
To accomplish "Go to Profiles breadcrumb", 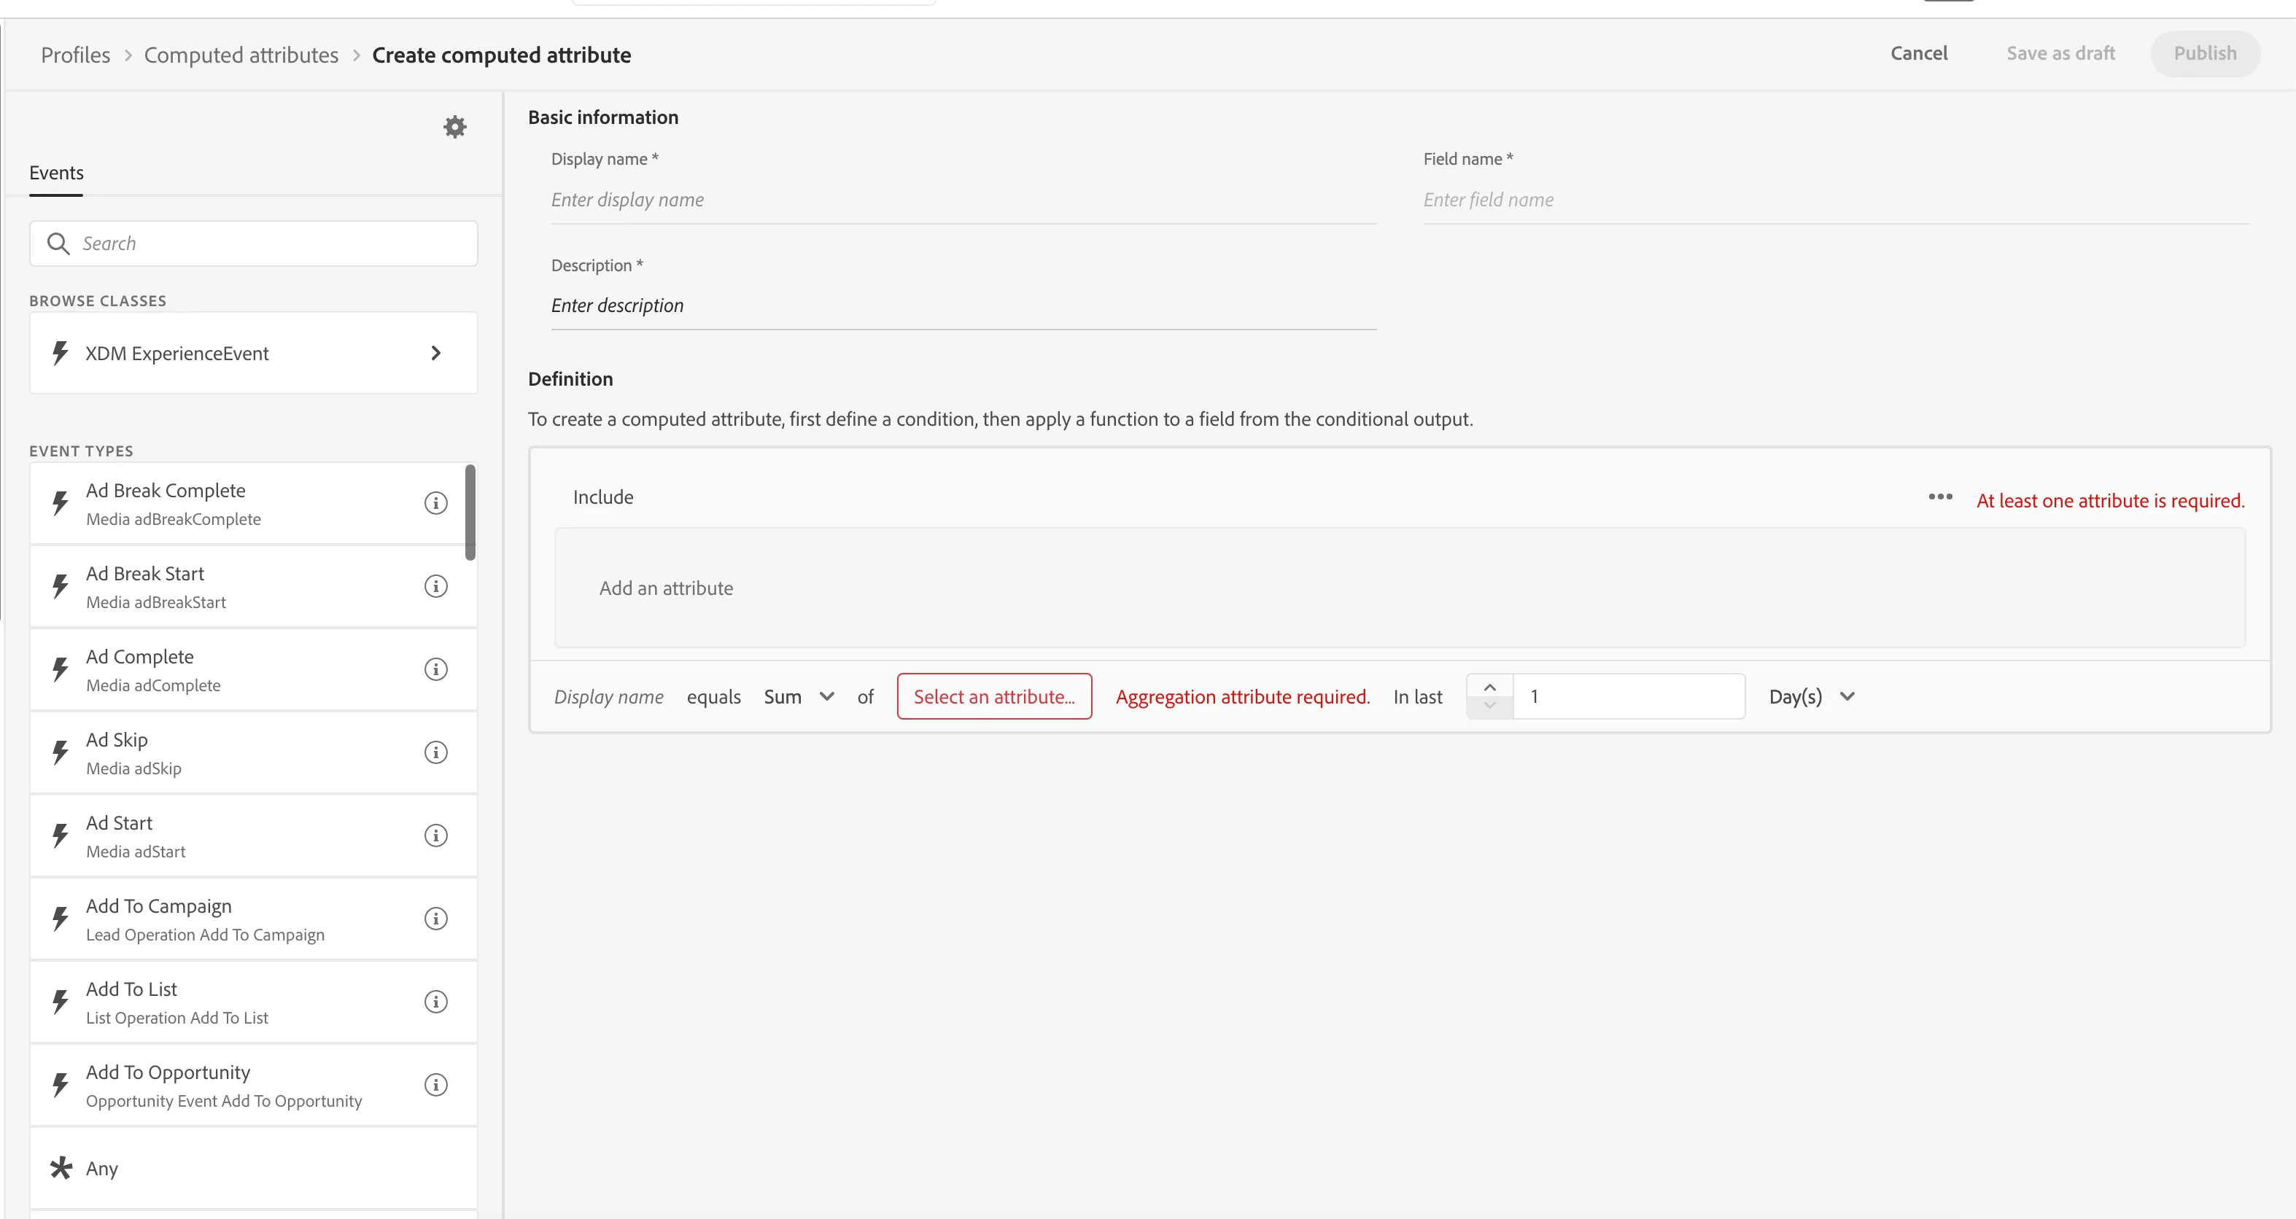I will tap(76, 55).
